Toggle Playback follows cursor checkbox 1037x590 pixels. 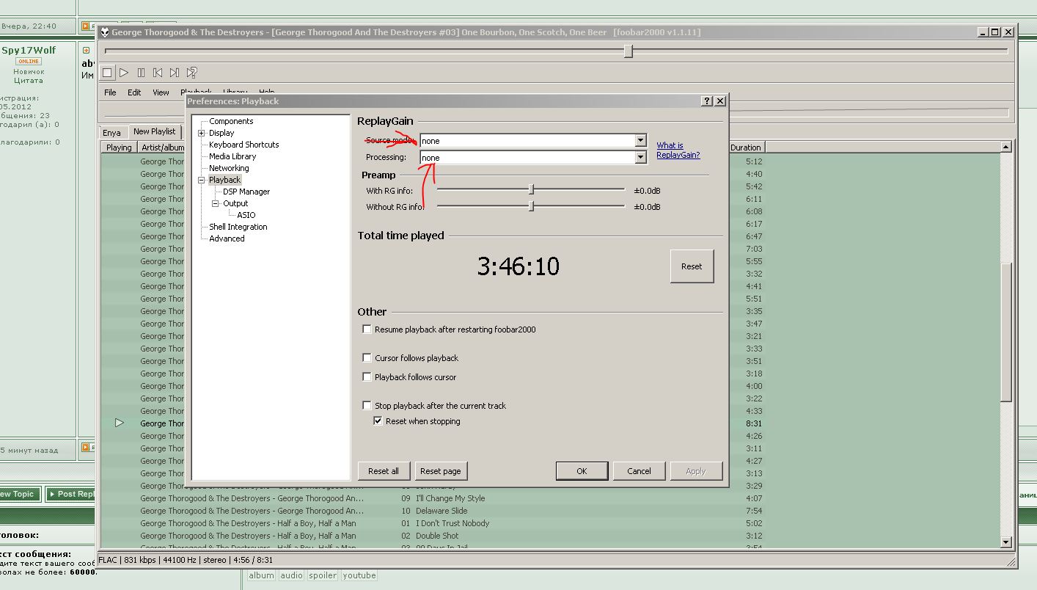coord(367,377)
